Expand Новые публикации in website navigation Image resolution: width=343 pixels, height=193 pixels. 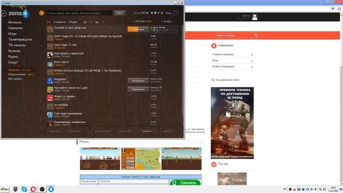(x=252, y=66)
